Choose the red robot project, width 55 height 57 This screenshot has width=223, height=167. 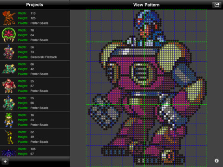[x=35, y=86]
